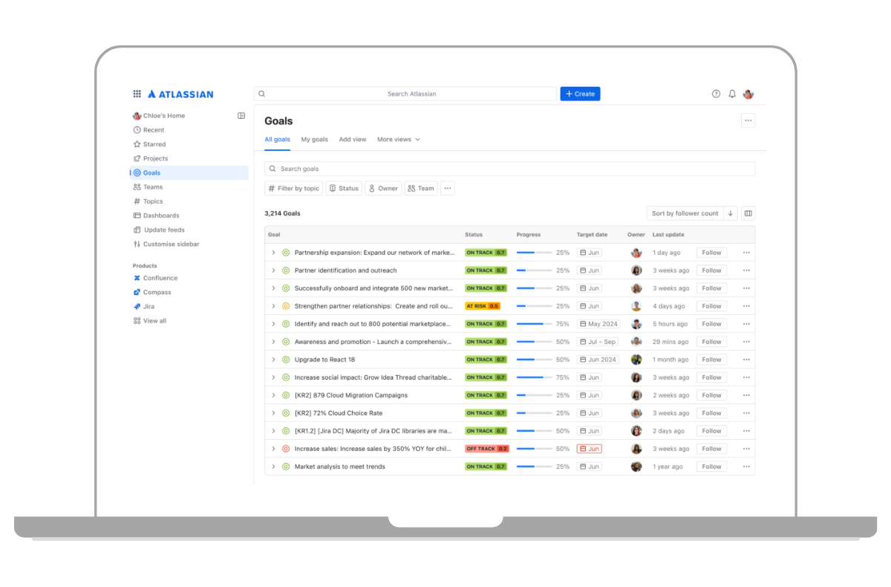Select Dashboards in the sidebar
This screenshot has height=587, width=891.
160,215
